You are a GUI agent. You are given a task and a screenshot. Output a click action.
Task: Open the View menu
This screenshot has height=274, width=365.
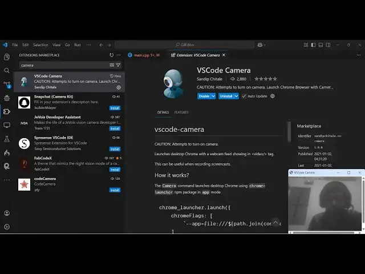56,45
